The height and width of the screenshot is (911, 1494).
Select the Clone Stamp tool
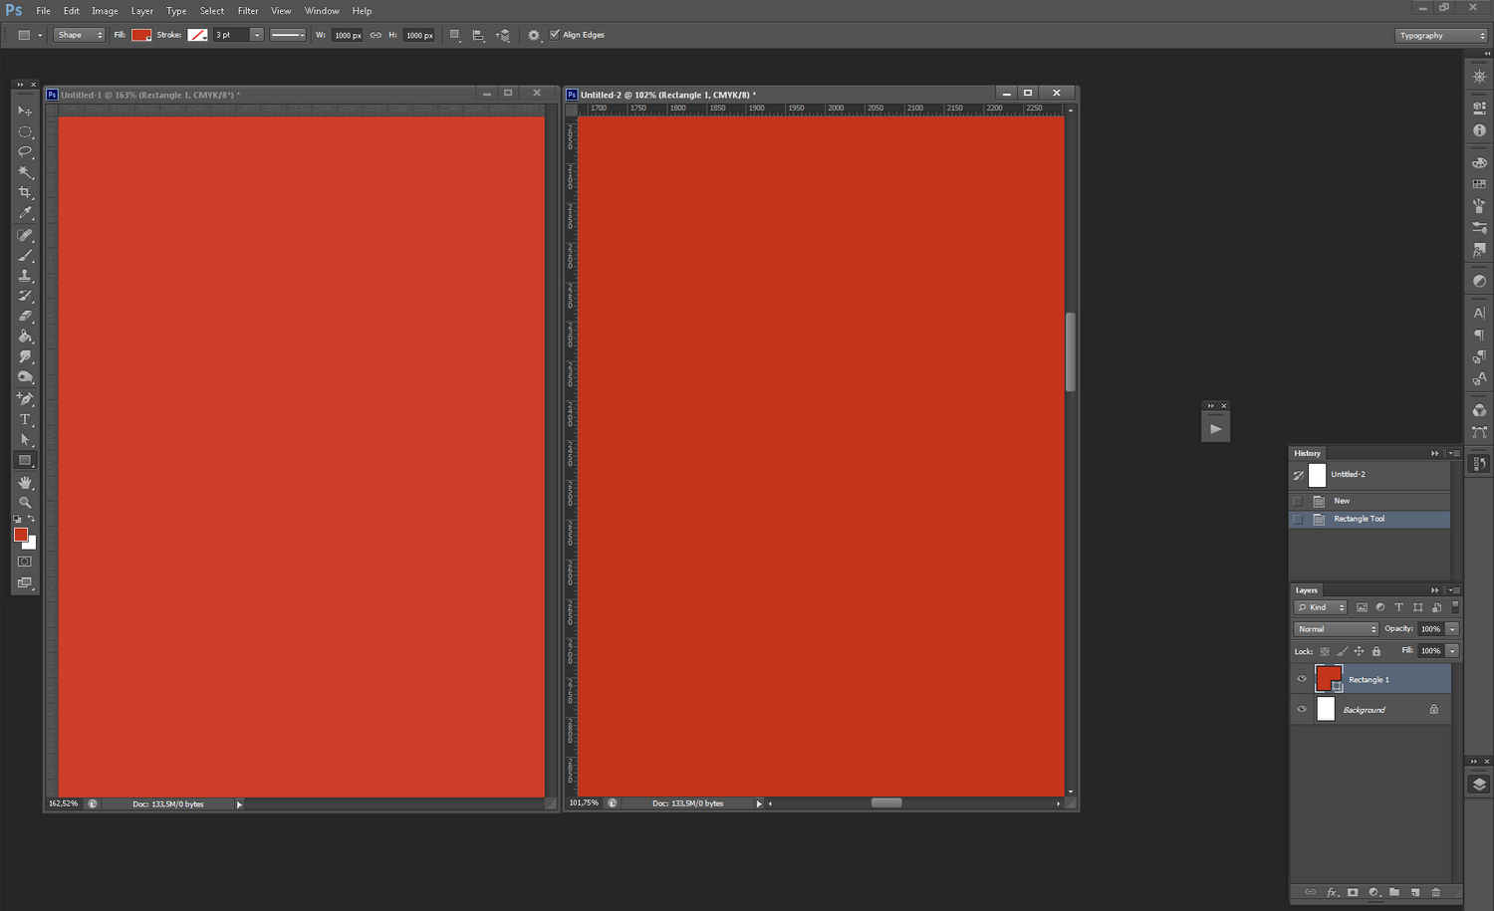[x=25, y=276]
